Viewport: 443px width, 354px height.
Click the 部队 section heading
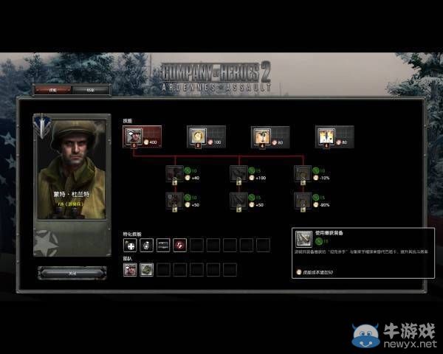(128, 258)
